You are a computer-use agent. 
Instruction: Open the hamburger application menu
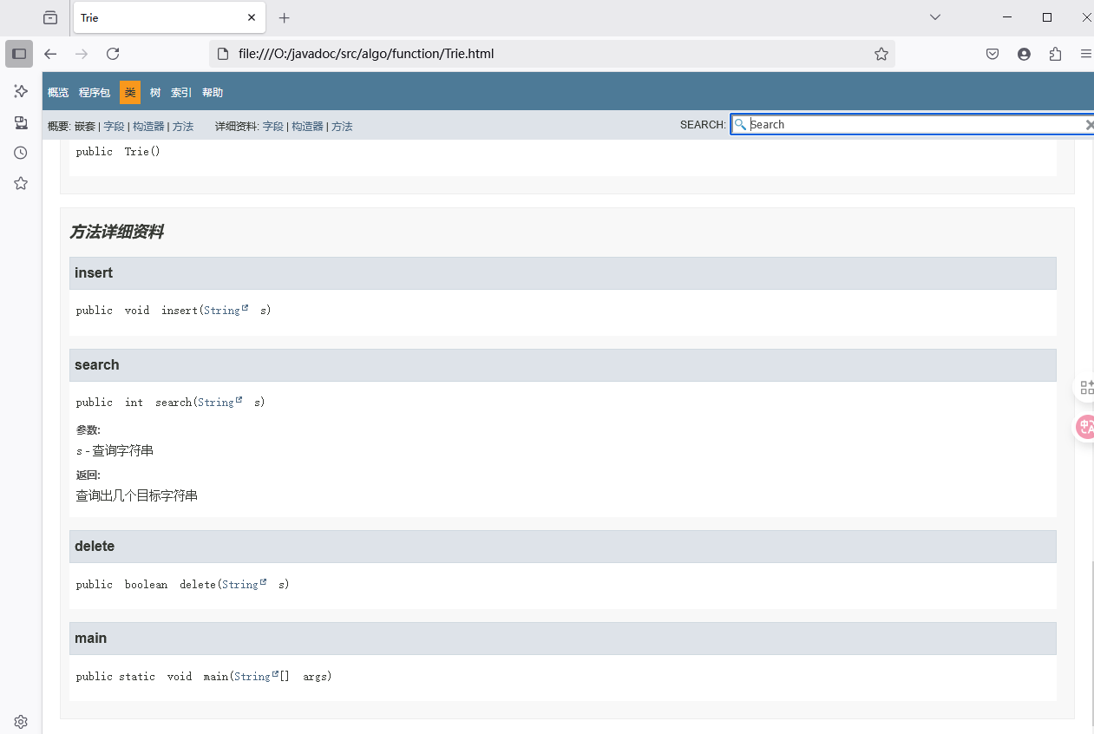1086,54
